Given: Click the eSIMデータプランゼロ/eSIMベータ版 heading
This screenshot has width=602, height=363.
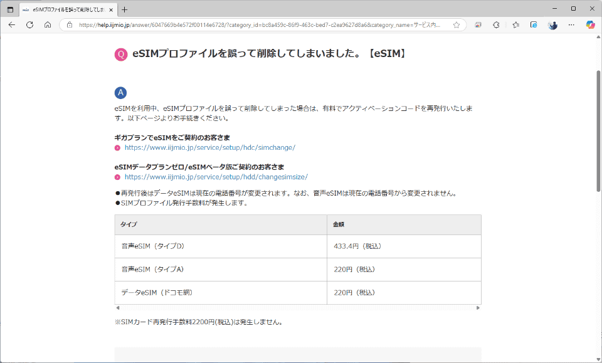Looking at the screenshot, I should tap(199, 167).
